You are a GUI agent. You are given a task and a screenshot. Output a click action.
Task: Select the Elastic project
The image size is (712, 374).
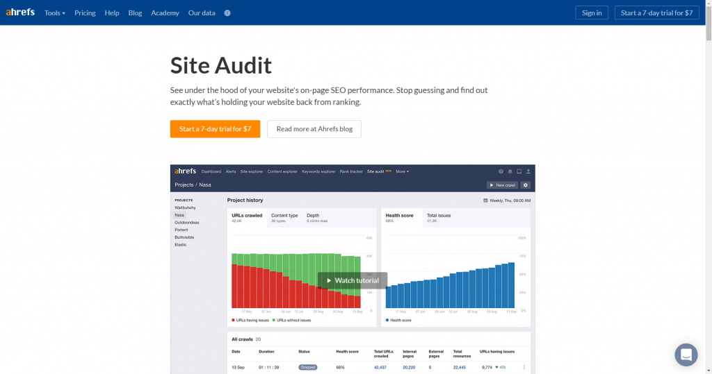[x=181, y=244]
